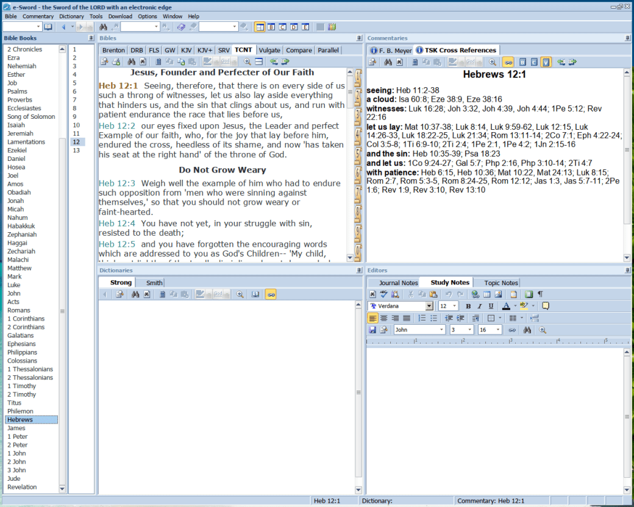This screenshot has width=634, height=507.
Task: Open the Verdana font dropdown
Action: (429, 306)
